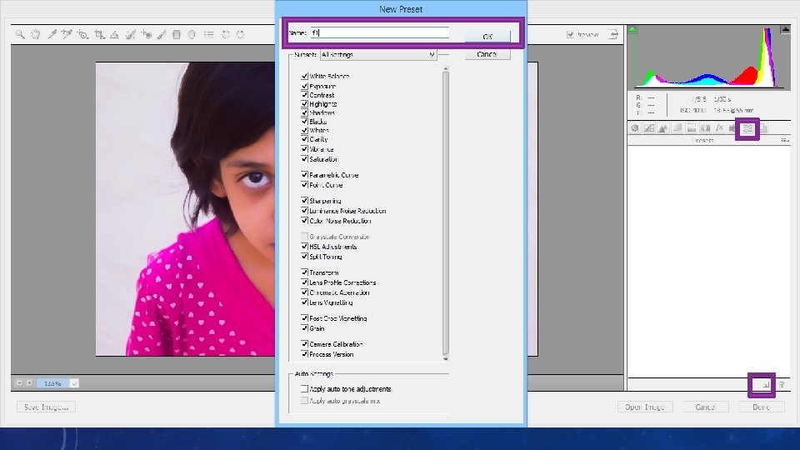The height and width of the screenshot is (450, 800).
Task: Open the Effects (fx) panel tab
Action: (719, 128)
